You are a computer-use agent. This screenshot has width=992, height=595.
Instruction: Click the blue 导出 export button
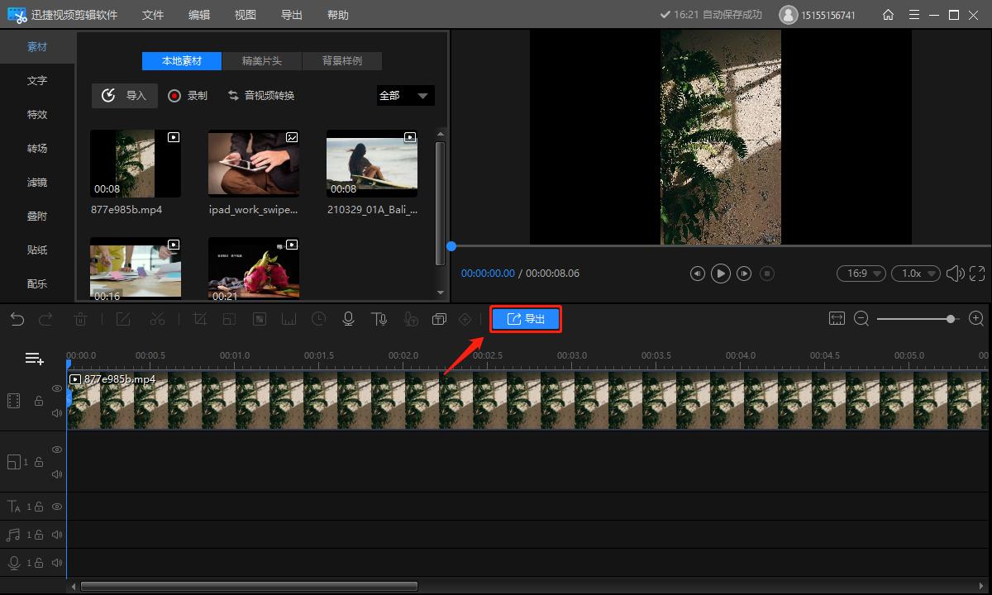[x=526, y=319]
